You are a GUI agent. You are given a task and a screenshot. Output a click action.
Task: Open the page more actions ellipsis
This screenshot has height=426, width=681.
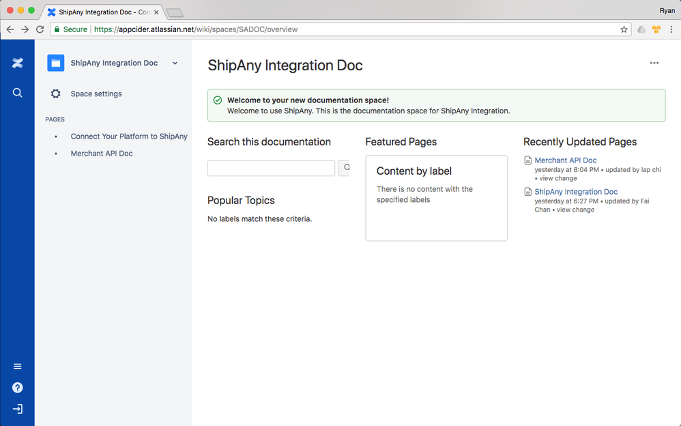coord(654,63)
